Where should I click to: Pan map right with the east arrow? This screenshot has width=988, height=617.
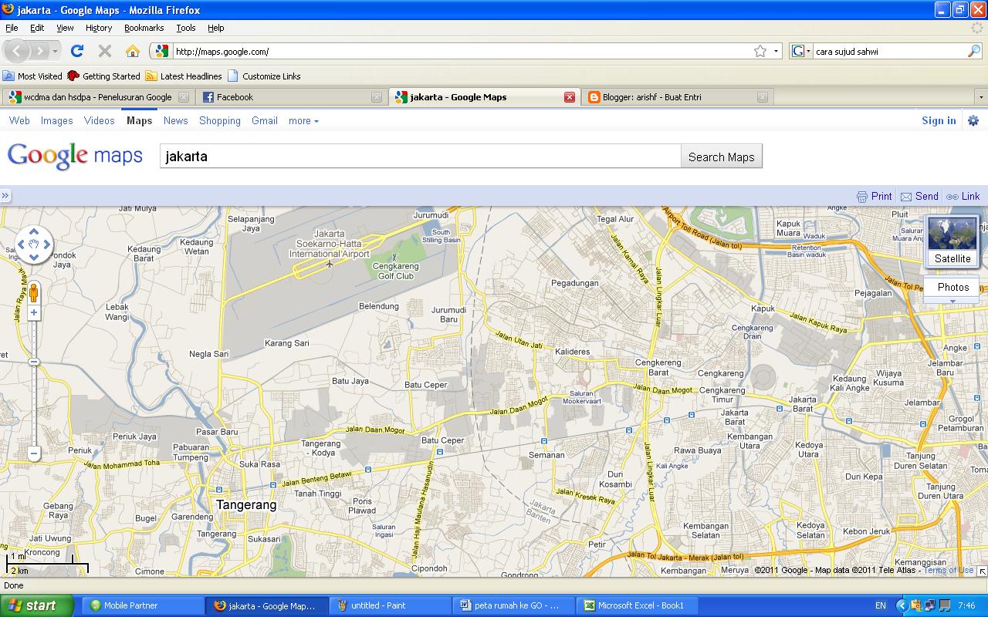(47, 244)
